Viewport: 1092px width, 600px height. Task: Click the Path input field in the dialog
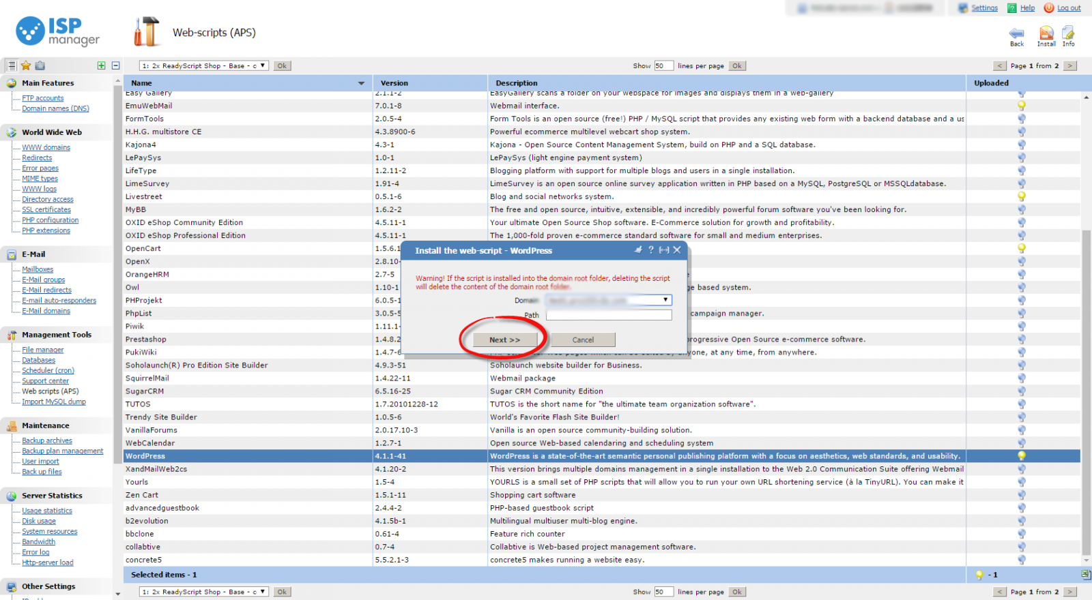[x=609, y=315]
